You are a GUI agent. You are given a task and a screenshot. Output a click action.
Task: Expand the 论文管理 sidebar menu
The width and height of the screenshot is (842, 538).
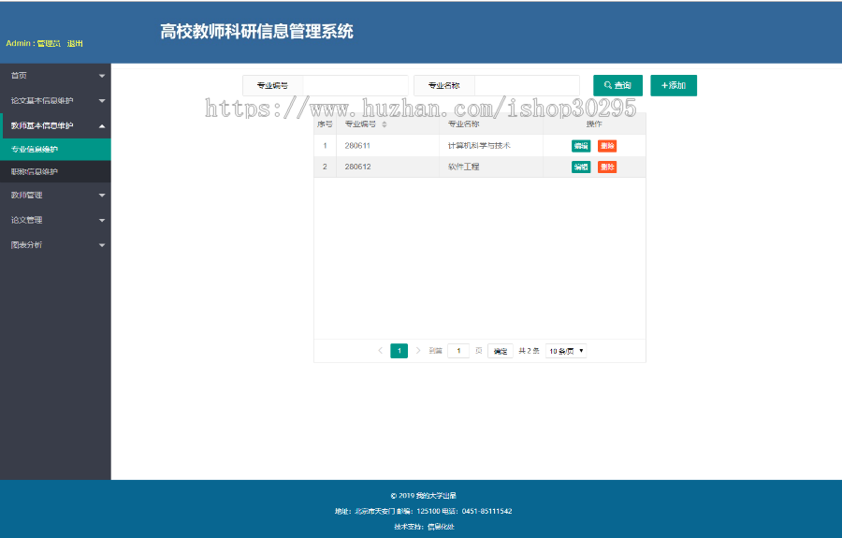pos(55,220)
